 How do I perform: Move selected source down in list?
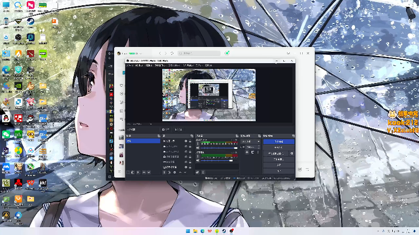185,172
